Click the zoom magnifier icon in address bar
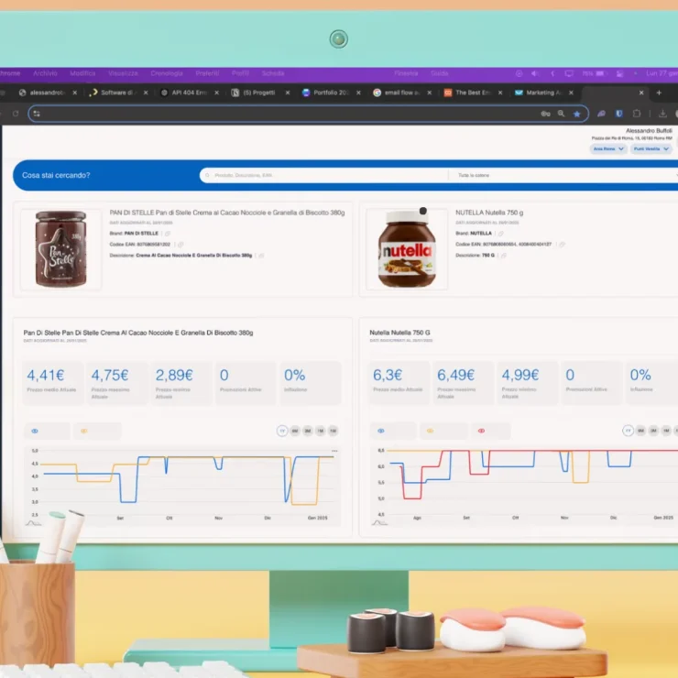The height and width of the screenshot is (678, 678). click(561, 114)
